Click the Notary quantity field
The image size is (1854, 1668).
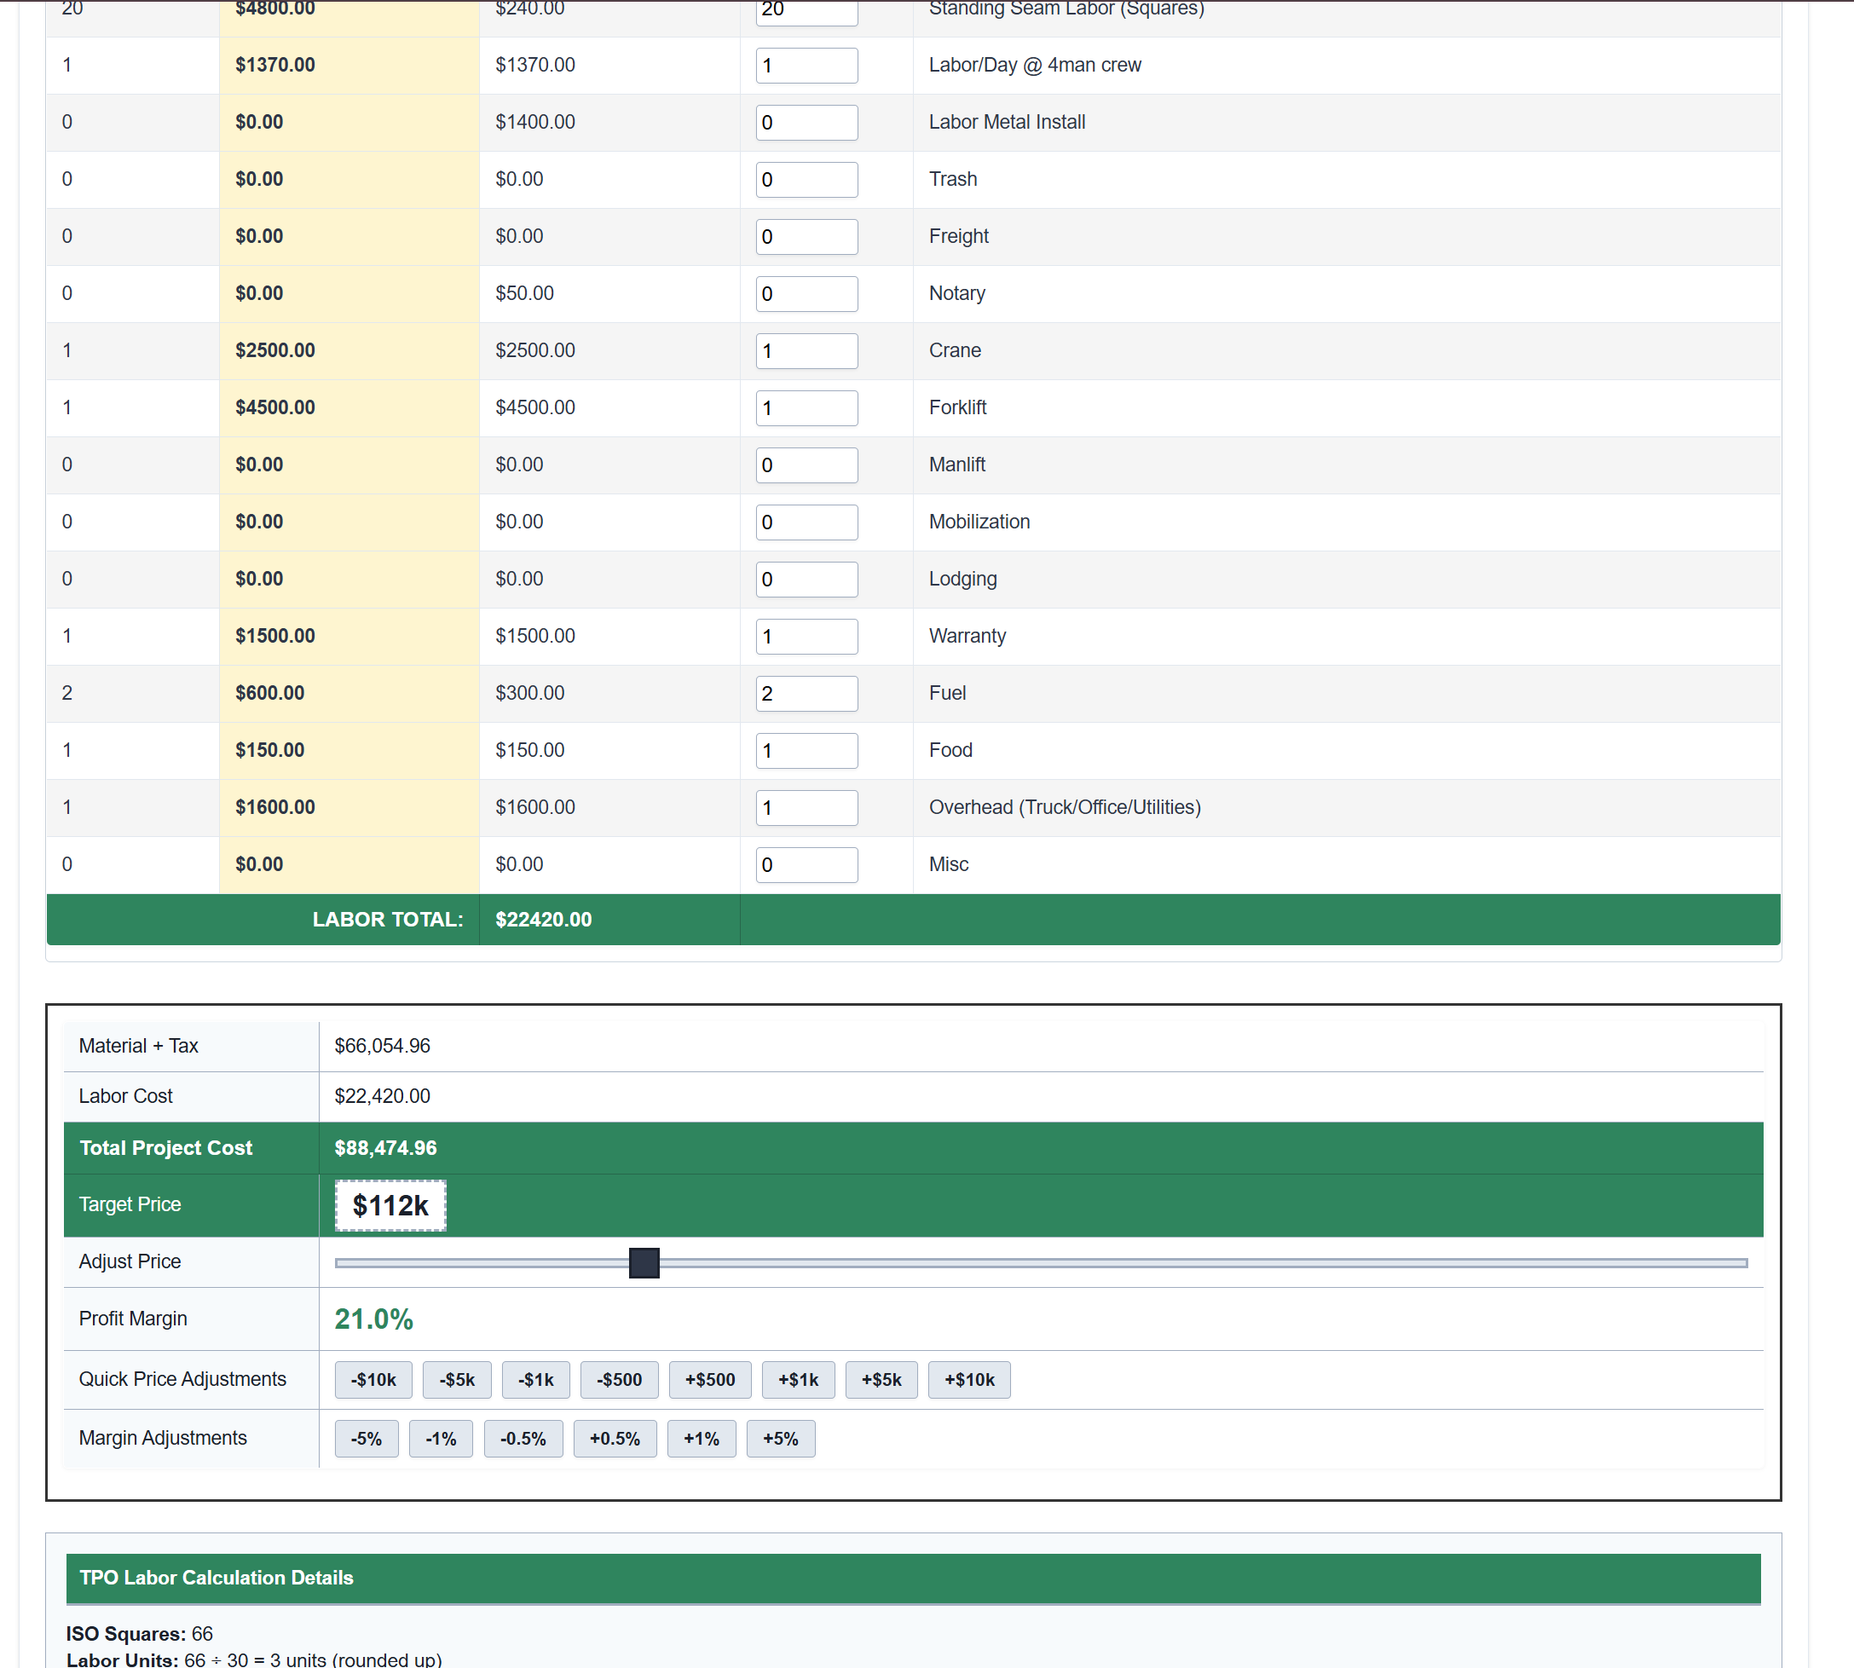coord(806,293)
